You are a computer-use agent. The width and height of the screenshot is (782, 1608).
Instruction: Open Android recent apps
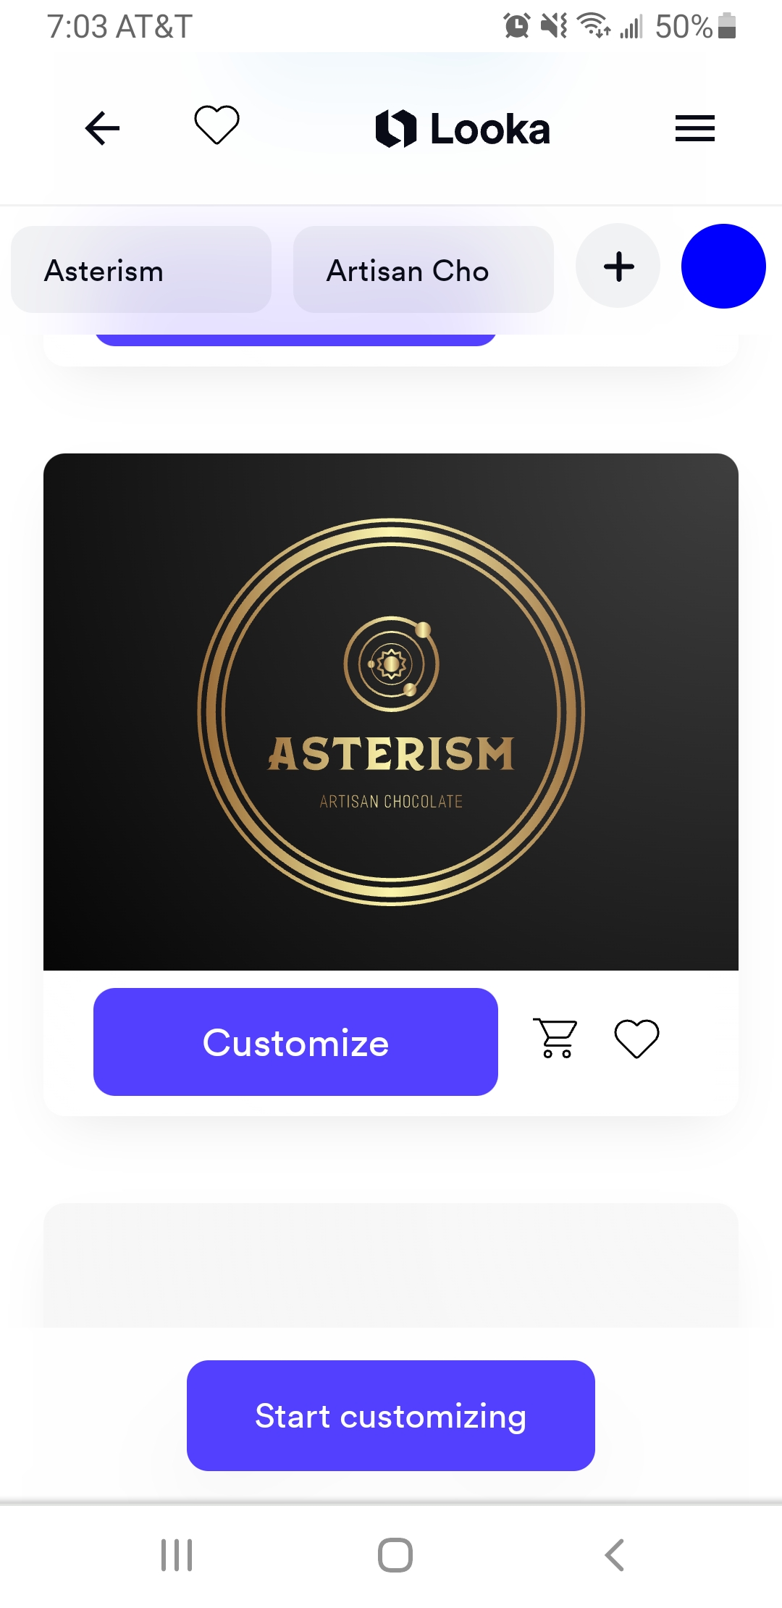pyautogui.click(x=177, y=1555)
